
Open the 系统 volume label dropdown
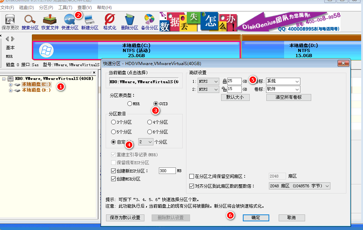pyautogui.click(x=283, y=81)
